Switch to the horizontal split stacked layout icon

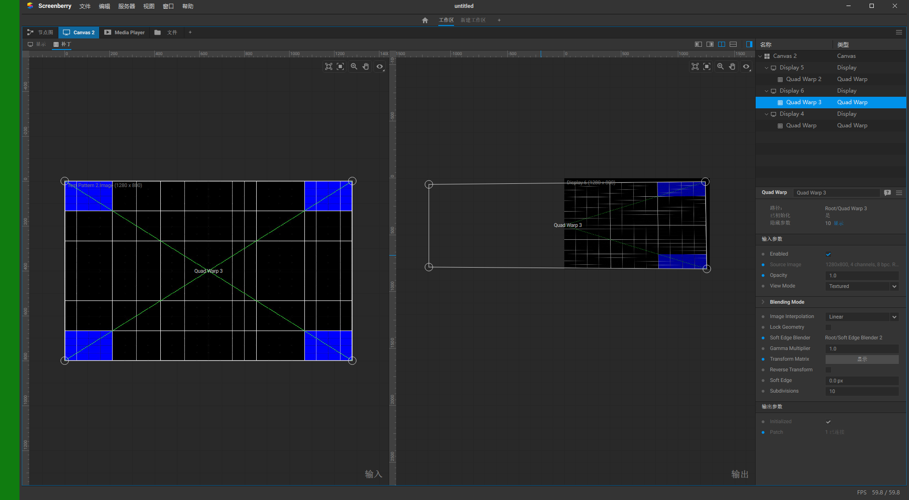click(x=733, y=44)
